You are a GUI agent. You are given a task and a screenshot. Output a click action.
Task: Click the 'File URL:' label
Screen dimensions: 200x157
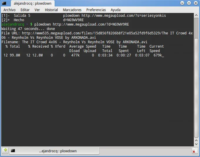(x=11, y=33)
